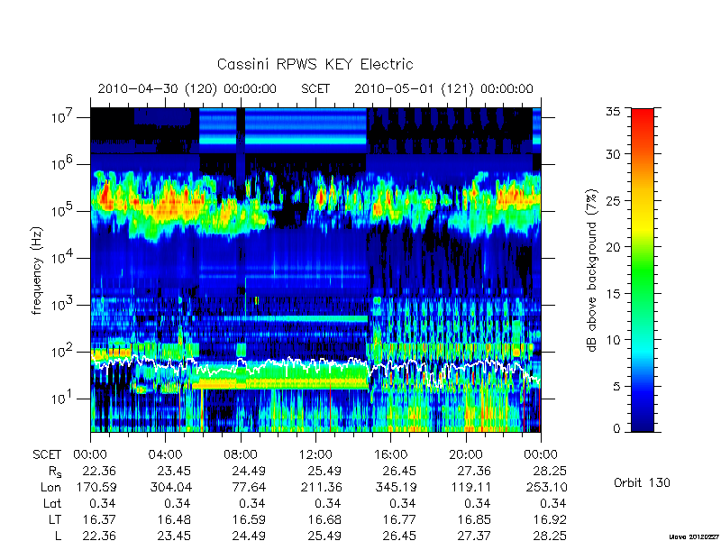Click the Rs value '27.36'
The image size is (721, 541).
pos(474,471)
